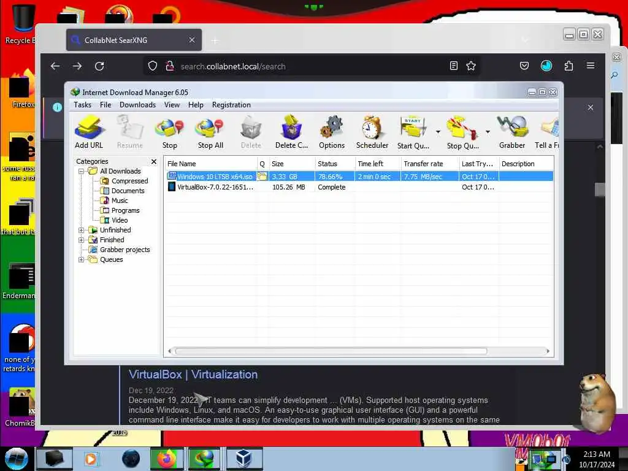Open the Grabber tool
This screenshot has height=471, width=628.
(x=512, y=132)
